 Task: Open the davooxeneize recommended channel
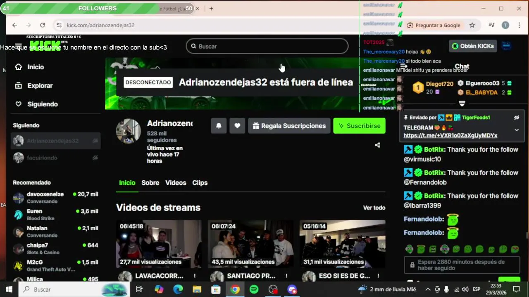(x=55, y=198)
